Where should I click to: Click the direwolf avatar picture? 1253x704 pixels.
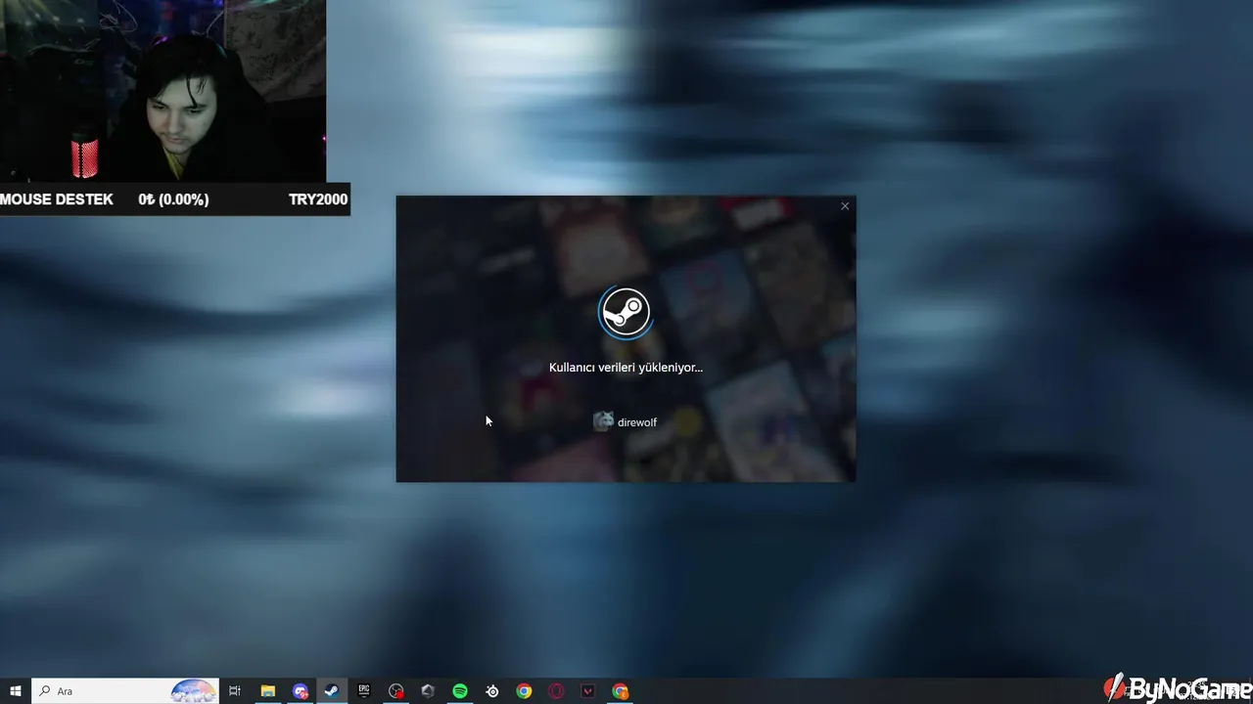(x=603, y=421)
